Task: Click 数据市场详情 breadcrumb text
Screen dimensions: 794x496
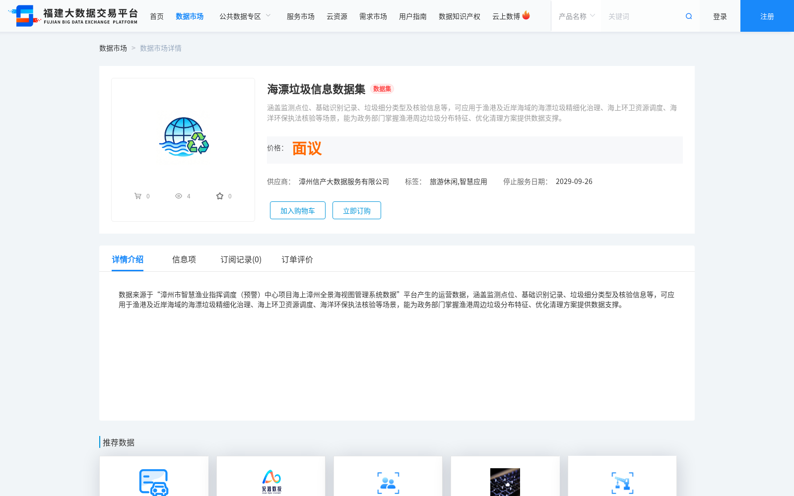Action: tap(161, 48)
